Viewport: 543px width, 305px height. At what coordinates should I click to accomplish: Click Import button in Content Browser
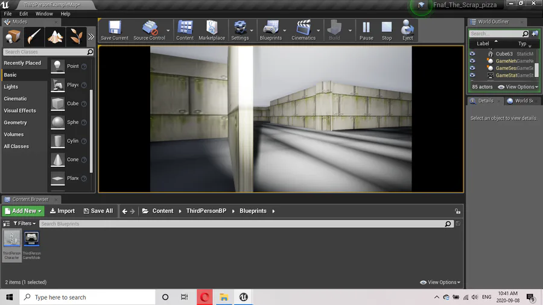click(62, 211)
